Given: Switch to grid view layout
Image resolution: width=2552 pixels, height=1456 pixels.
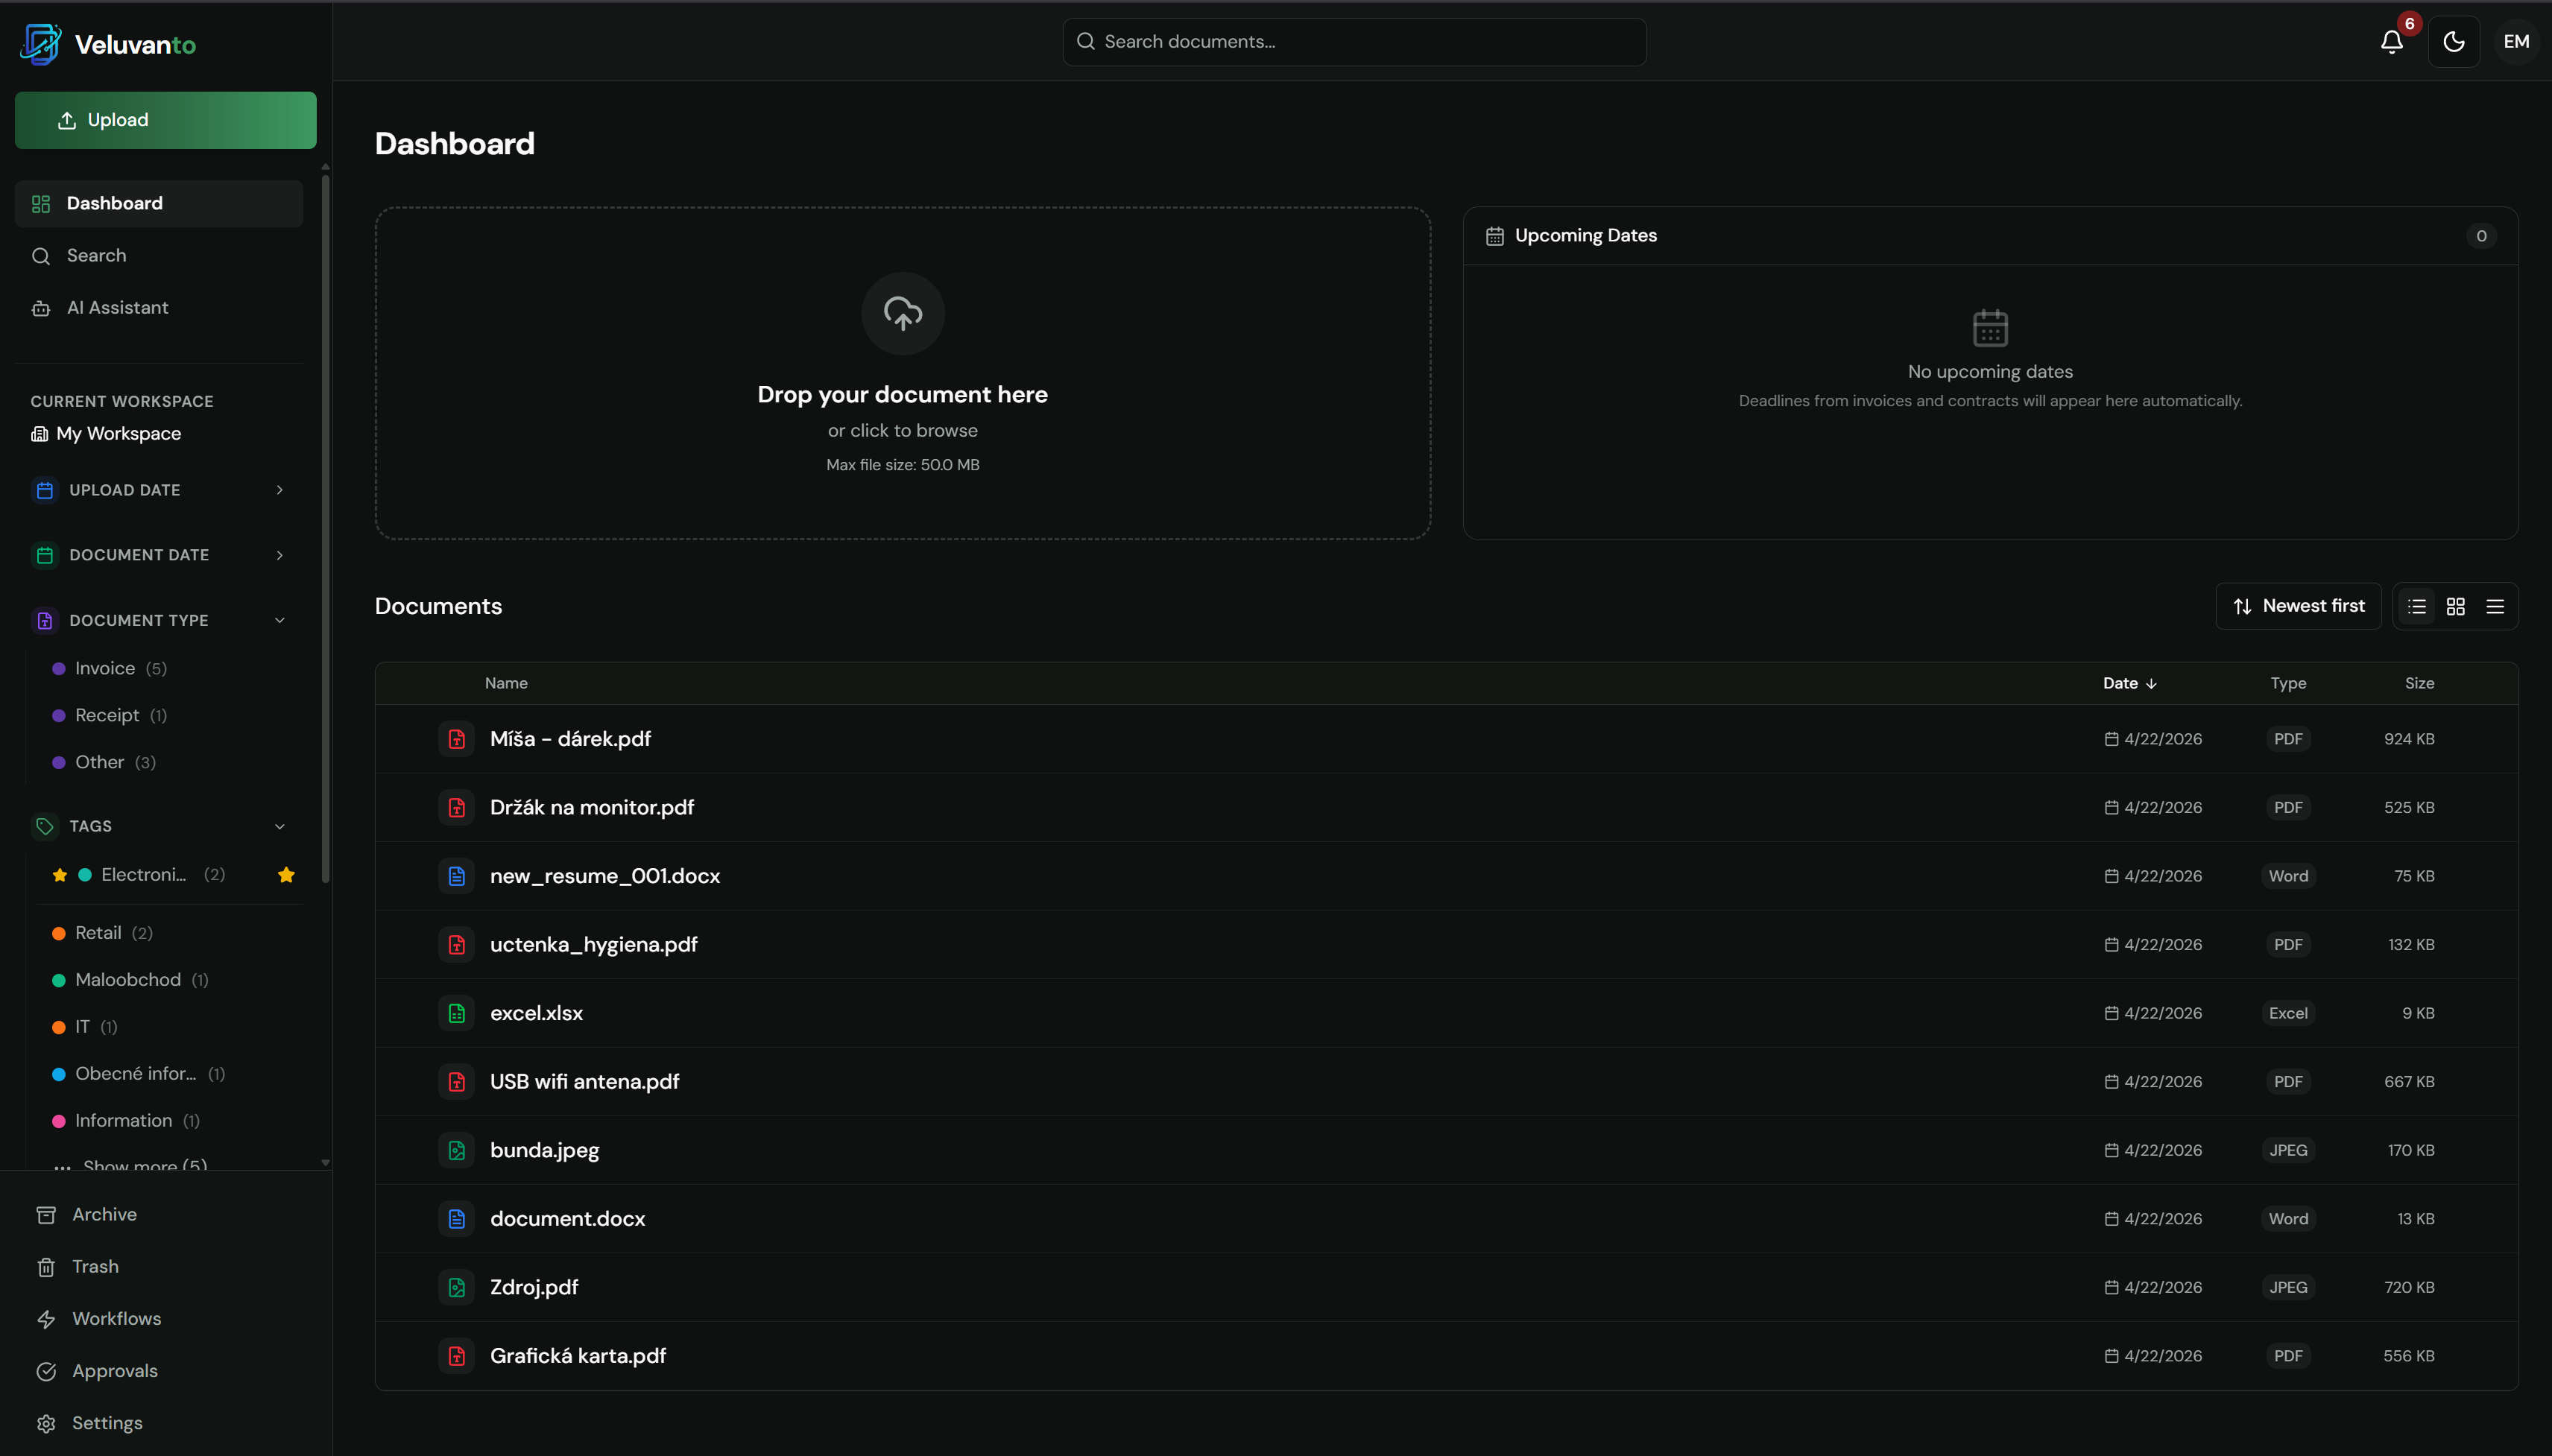Looking at the screenshot, I should (x=2455, y=606).
